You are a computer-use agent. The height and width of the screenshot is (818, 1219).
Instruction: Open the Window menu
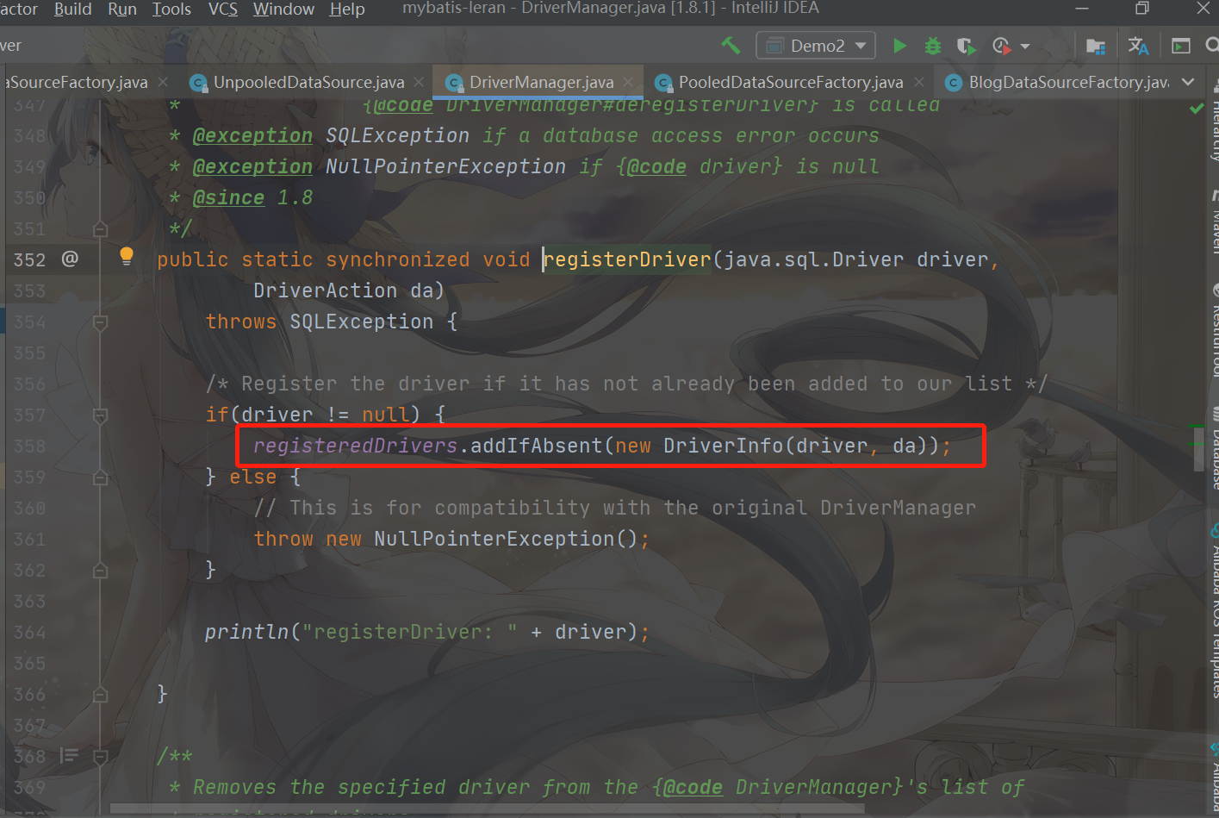(283, 9)
